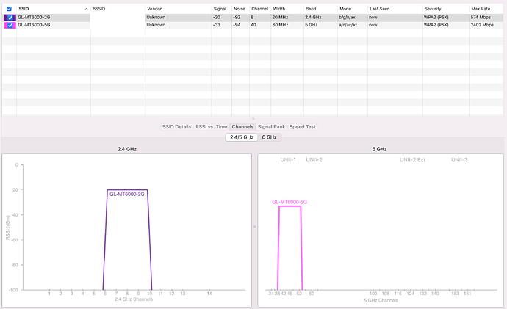Click the 2.4 GHz band cell
Screen dimensions: 507x309
(x=313, y=18)
